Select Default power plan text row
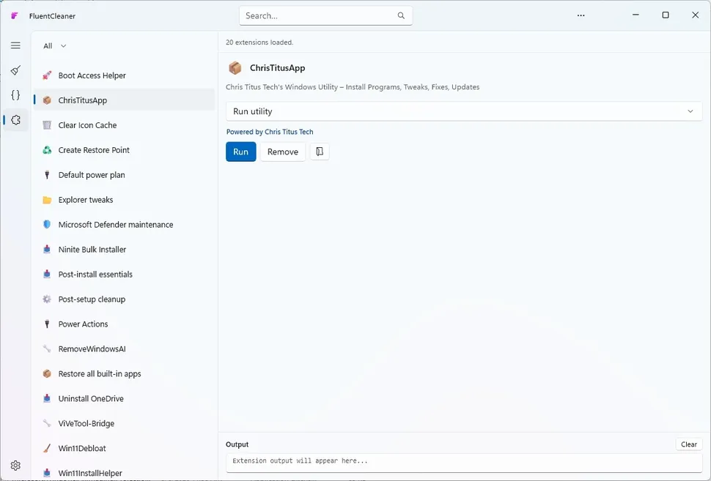This screenshot has width=711, height=481. pyautogui.click(x=125, y=175)
